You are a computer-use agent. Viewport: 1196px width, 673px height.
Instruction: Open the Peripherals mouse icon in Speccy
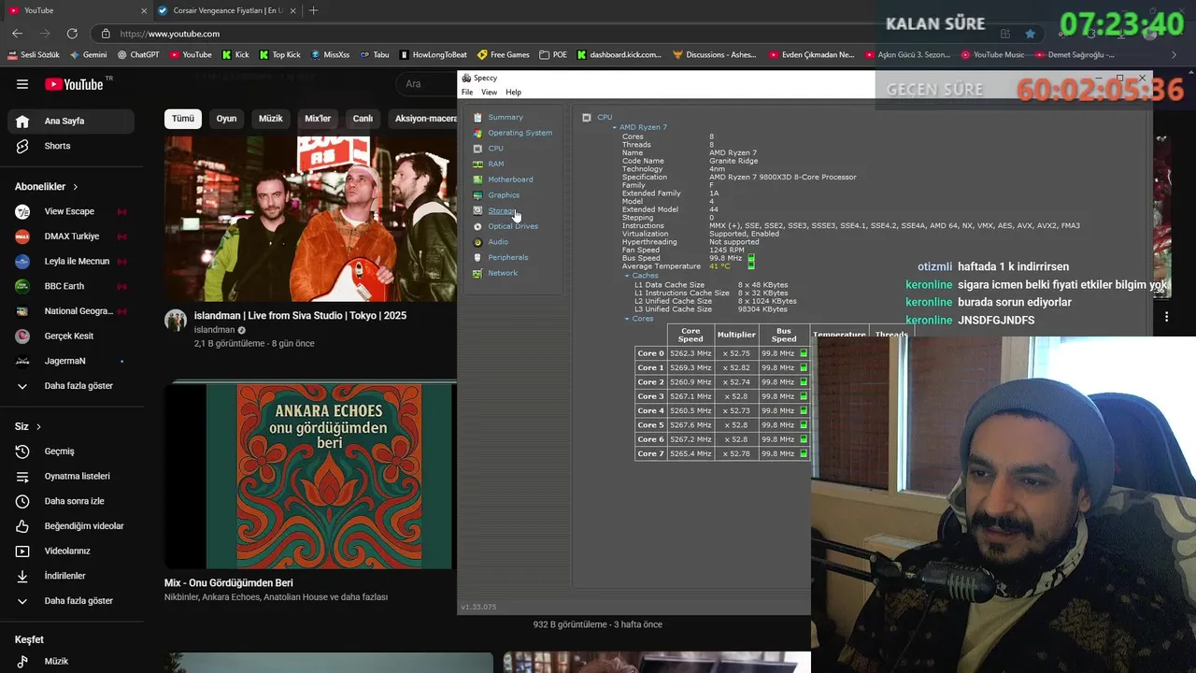(x=477, y=257)
